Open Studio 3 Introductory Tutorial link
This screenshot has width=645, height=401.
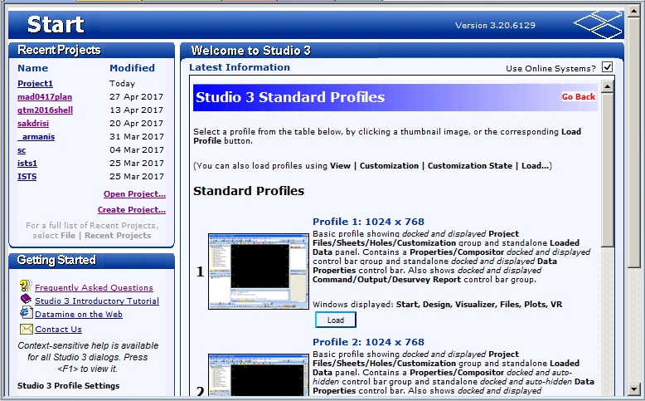tap(97, 301)
